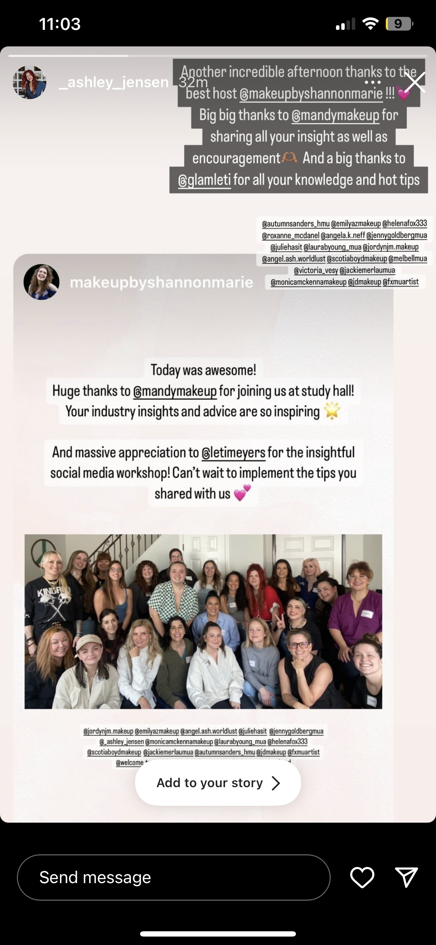Tap the battery indicator in status bar
Viewport: 436px width, 945px height.
pos(399,24)
